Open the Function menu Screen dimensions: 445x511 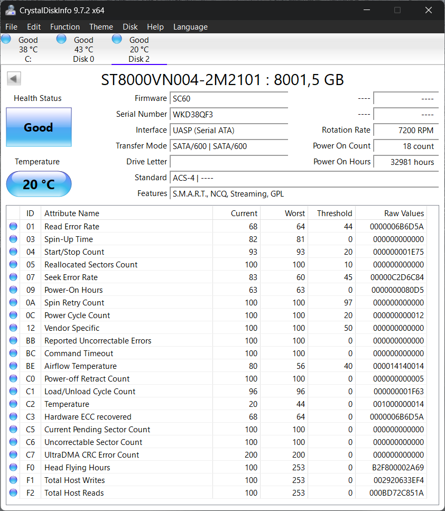pyautogui.click(x=65, y=27)
